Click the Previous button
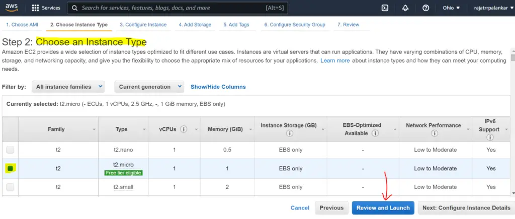 (x=331, y=208)
